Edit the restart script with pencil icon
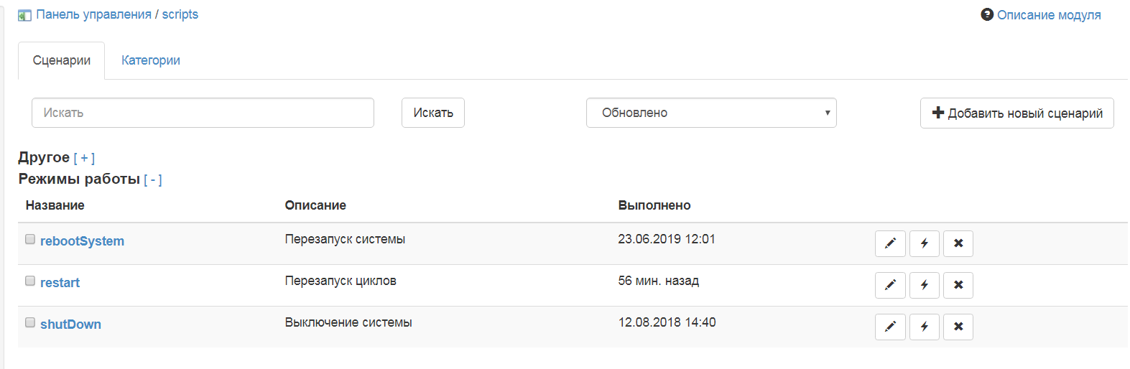The height and width of the screenshot is (369, 1130). pos(890,285)
